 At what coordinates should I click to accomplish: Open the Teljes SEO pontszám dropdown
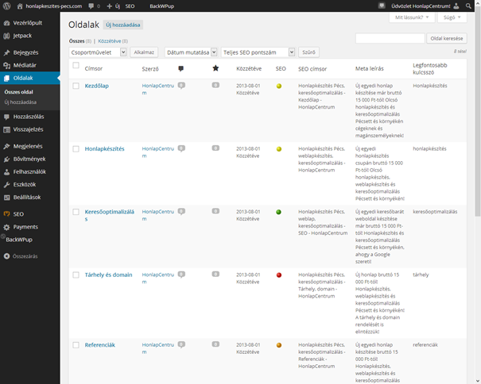258,52
